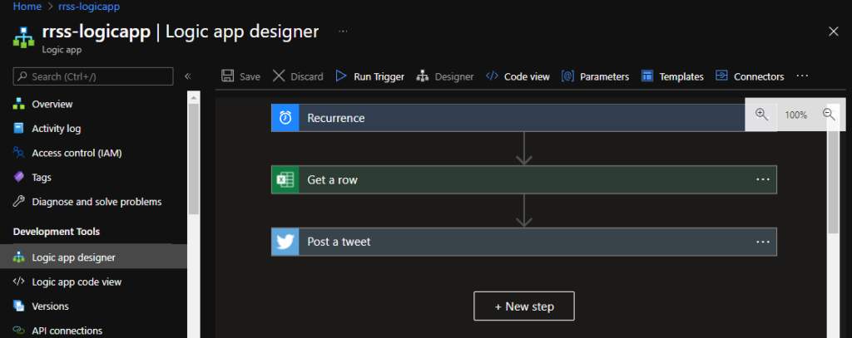The width and height of the screenshot is (852, 338).
Task: Open Connectors from the toolbar
Action: [x=750, y=76]
